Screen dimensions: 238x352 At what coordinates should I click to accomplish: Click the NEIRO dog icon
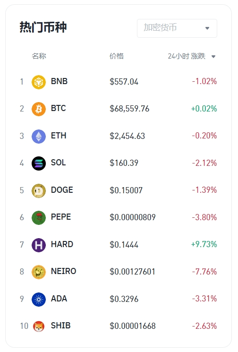pyautogui.click(x=39, y=272)
